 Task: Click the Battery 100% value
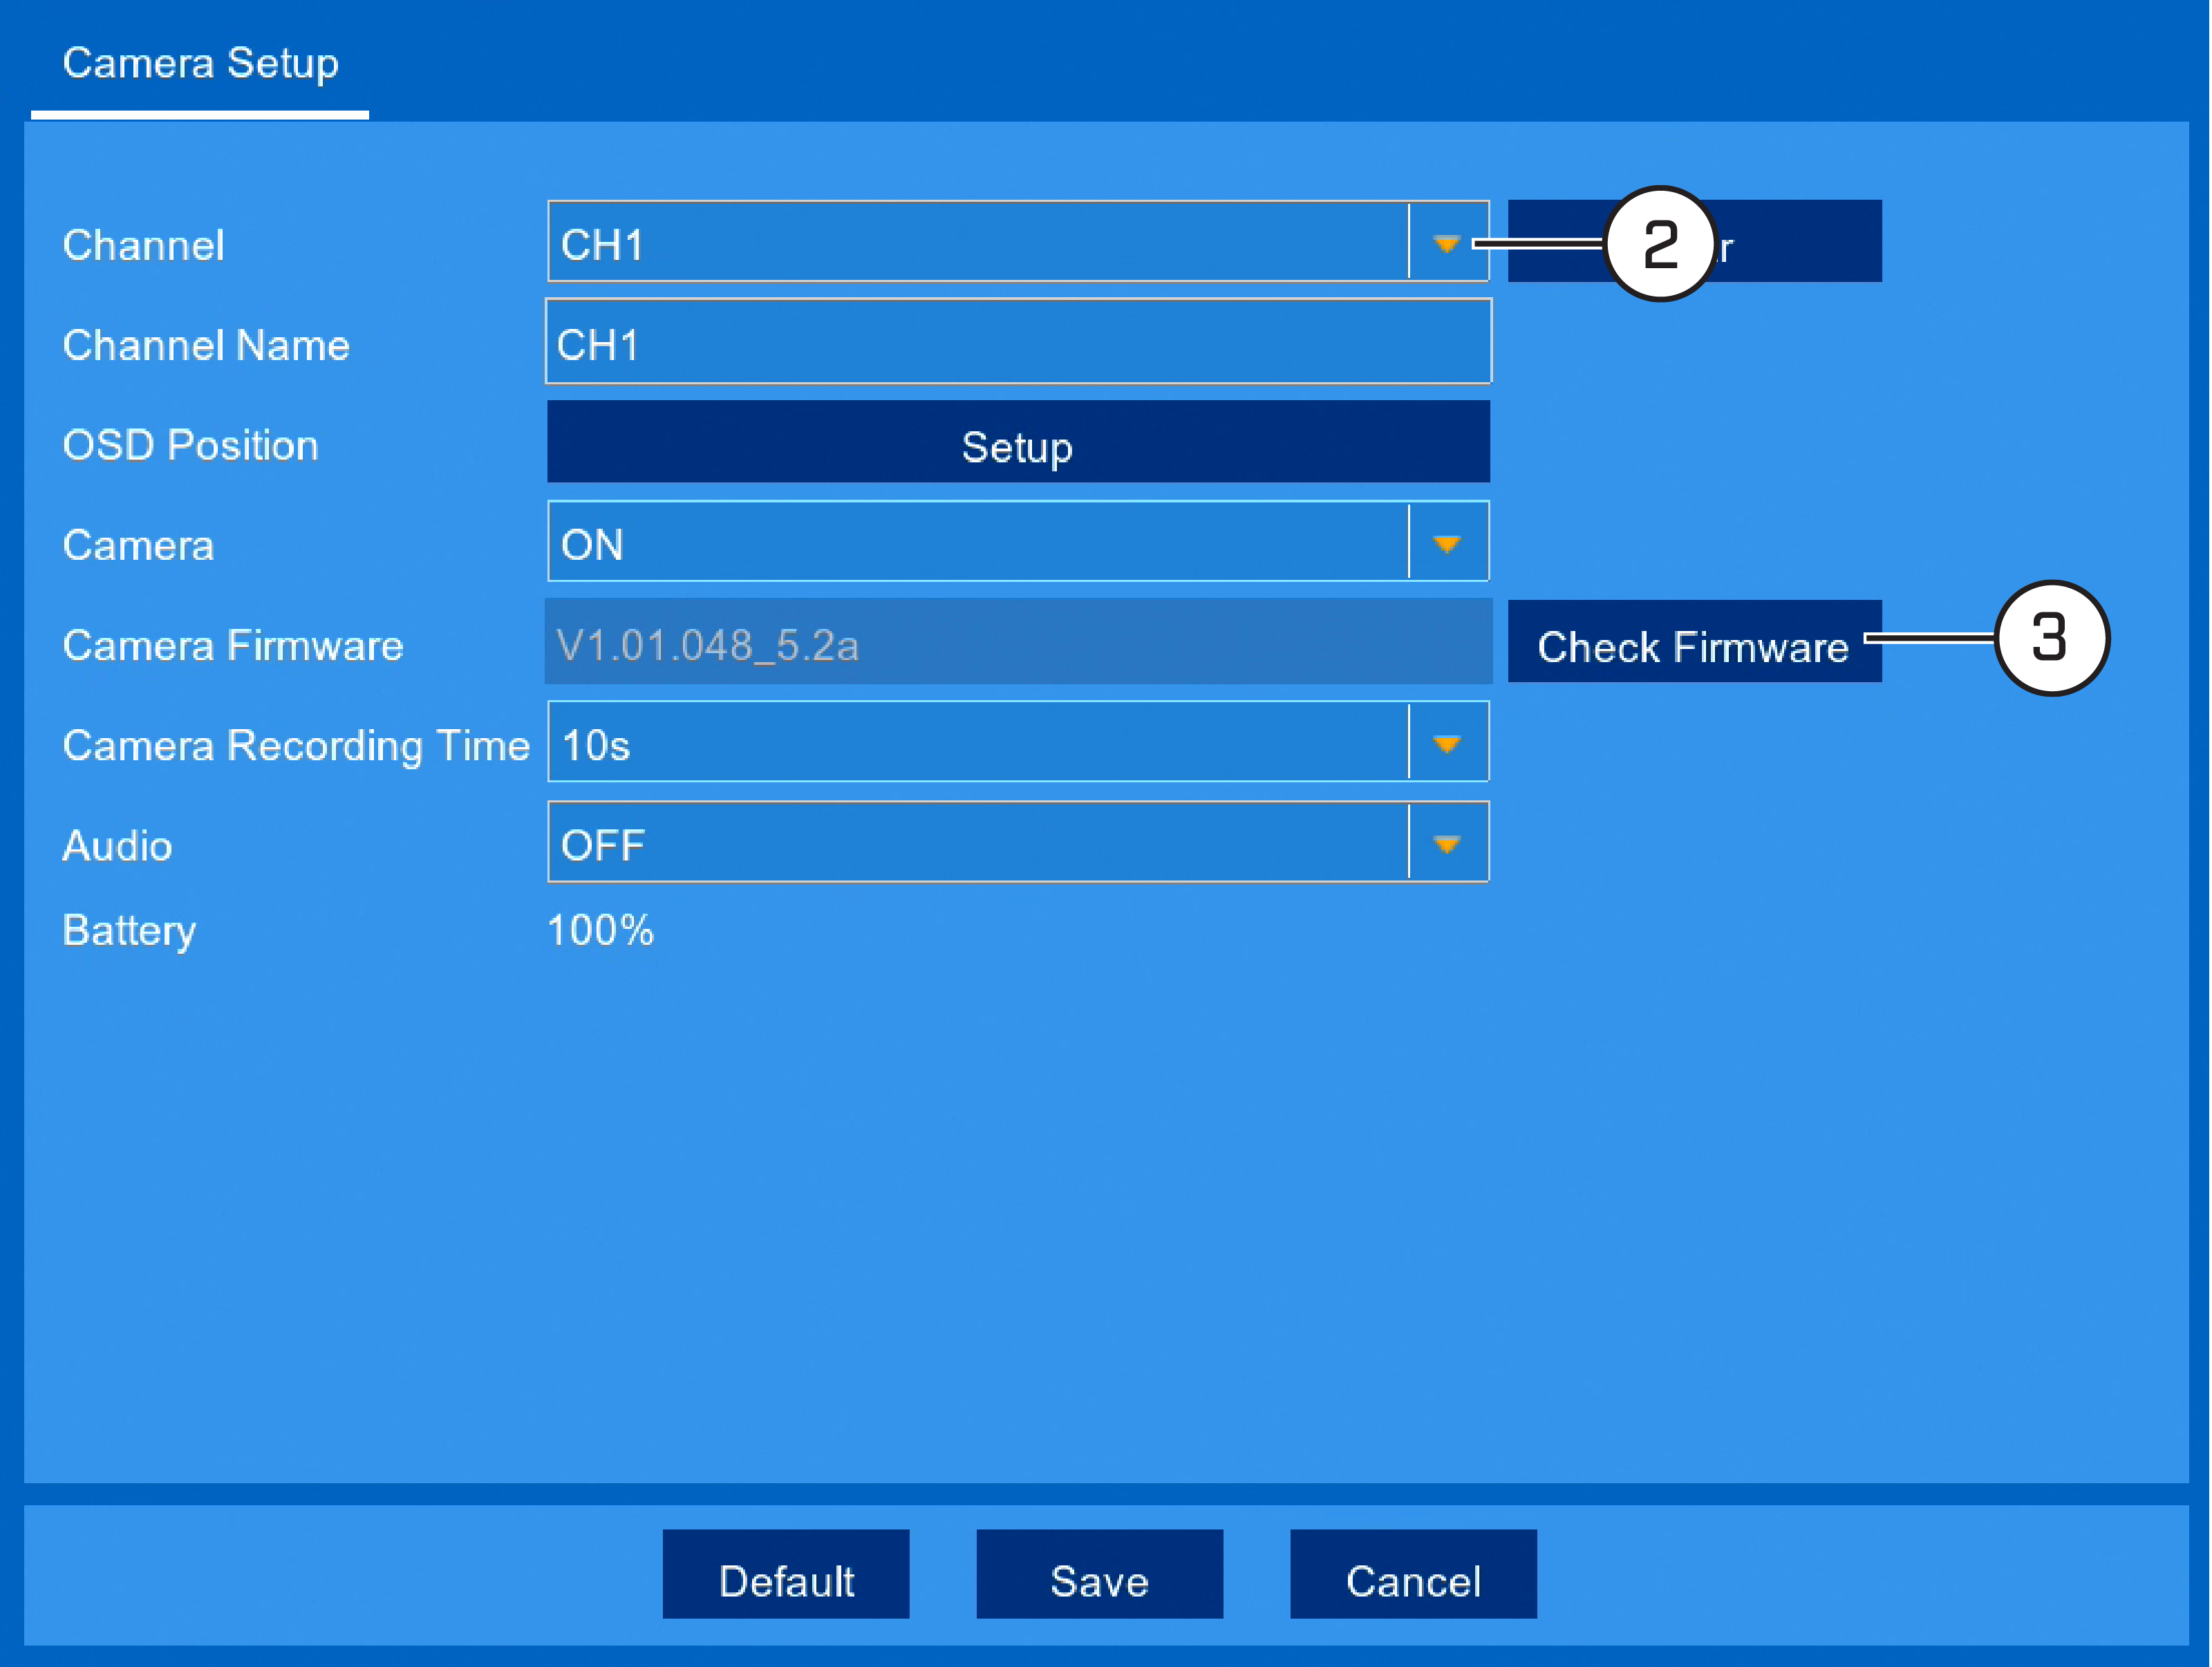pyautogui.click(x=600, y=931)
